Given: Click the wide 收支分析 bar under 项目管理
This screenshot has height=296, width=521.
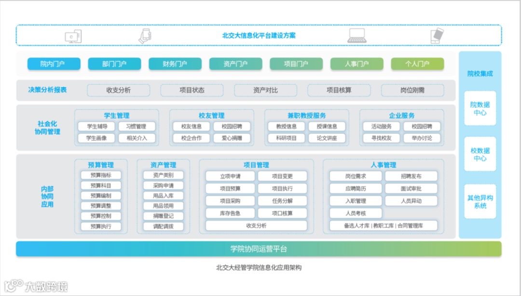Looking at the screenshot, I should pos(257,226).
